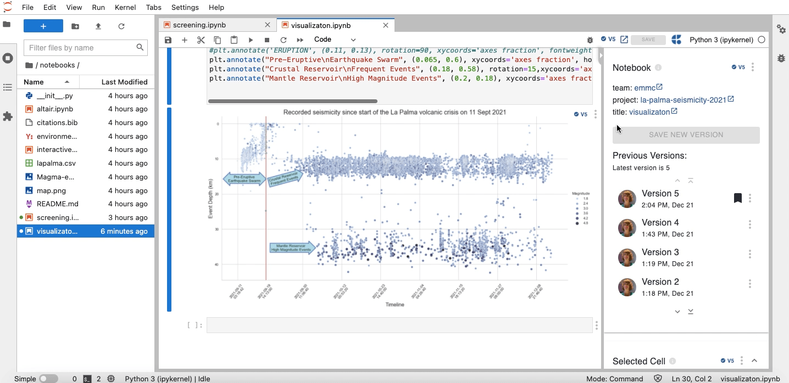789x383 pixels.
Task: Click the kernel status circle indicator
Action: pos(762,40)
